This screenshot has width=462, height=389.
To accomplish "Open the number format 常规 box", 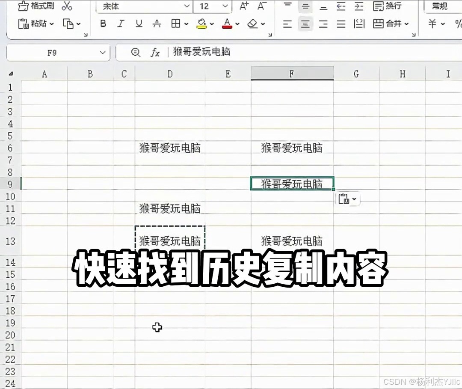I will (x=443, y=6).
